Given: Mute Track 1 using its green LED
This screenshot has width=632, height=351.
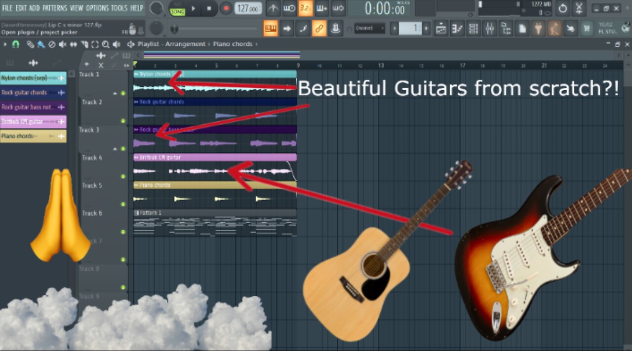Looking at the screenshot, I should pyautogui.click(x=123, y=93).
